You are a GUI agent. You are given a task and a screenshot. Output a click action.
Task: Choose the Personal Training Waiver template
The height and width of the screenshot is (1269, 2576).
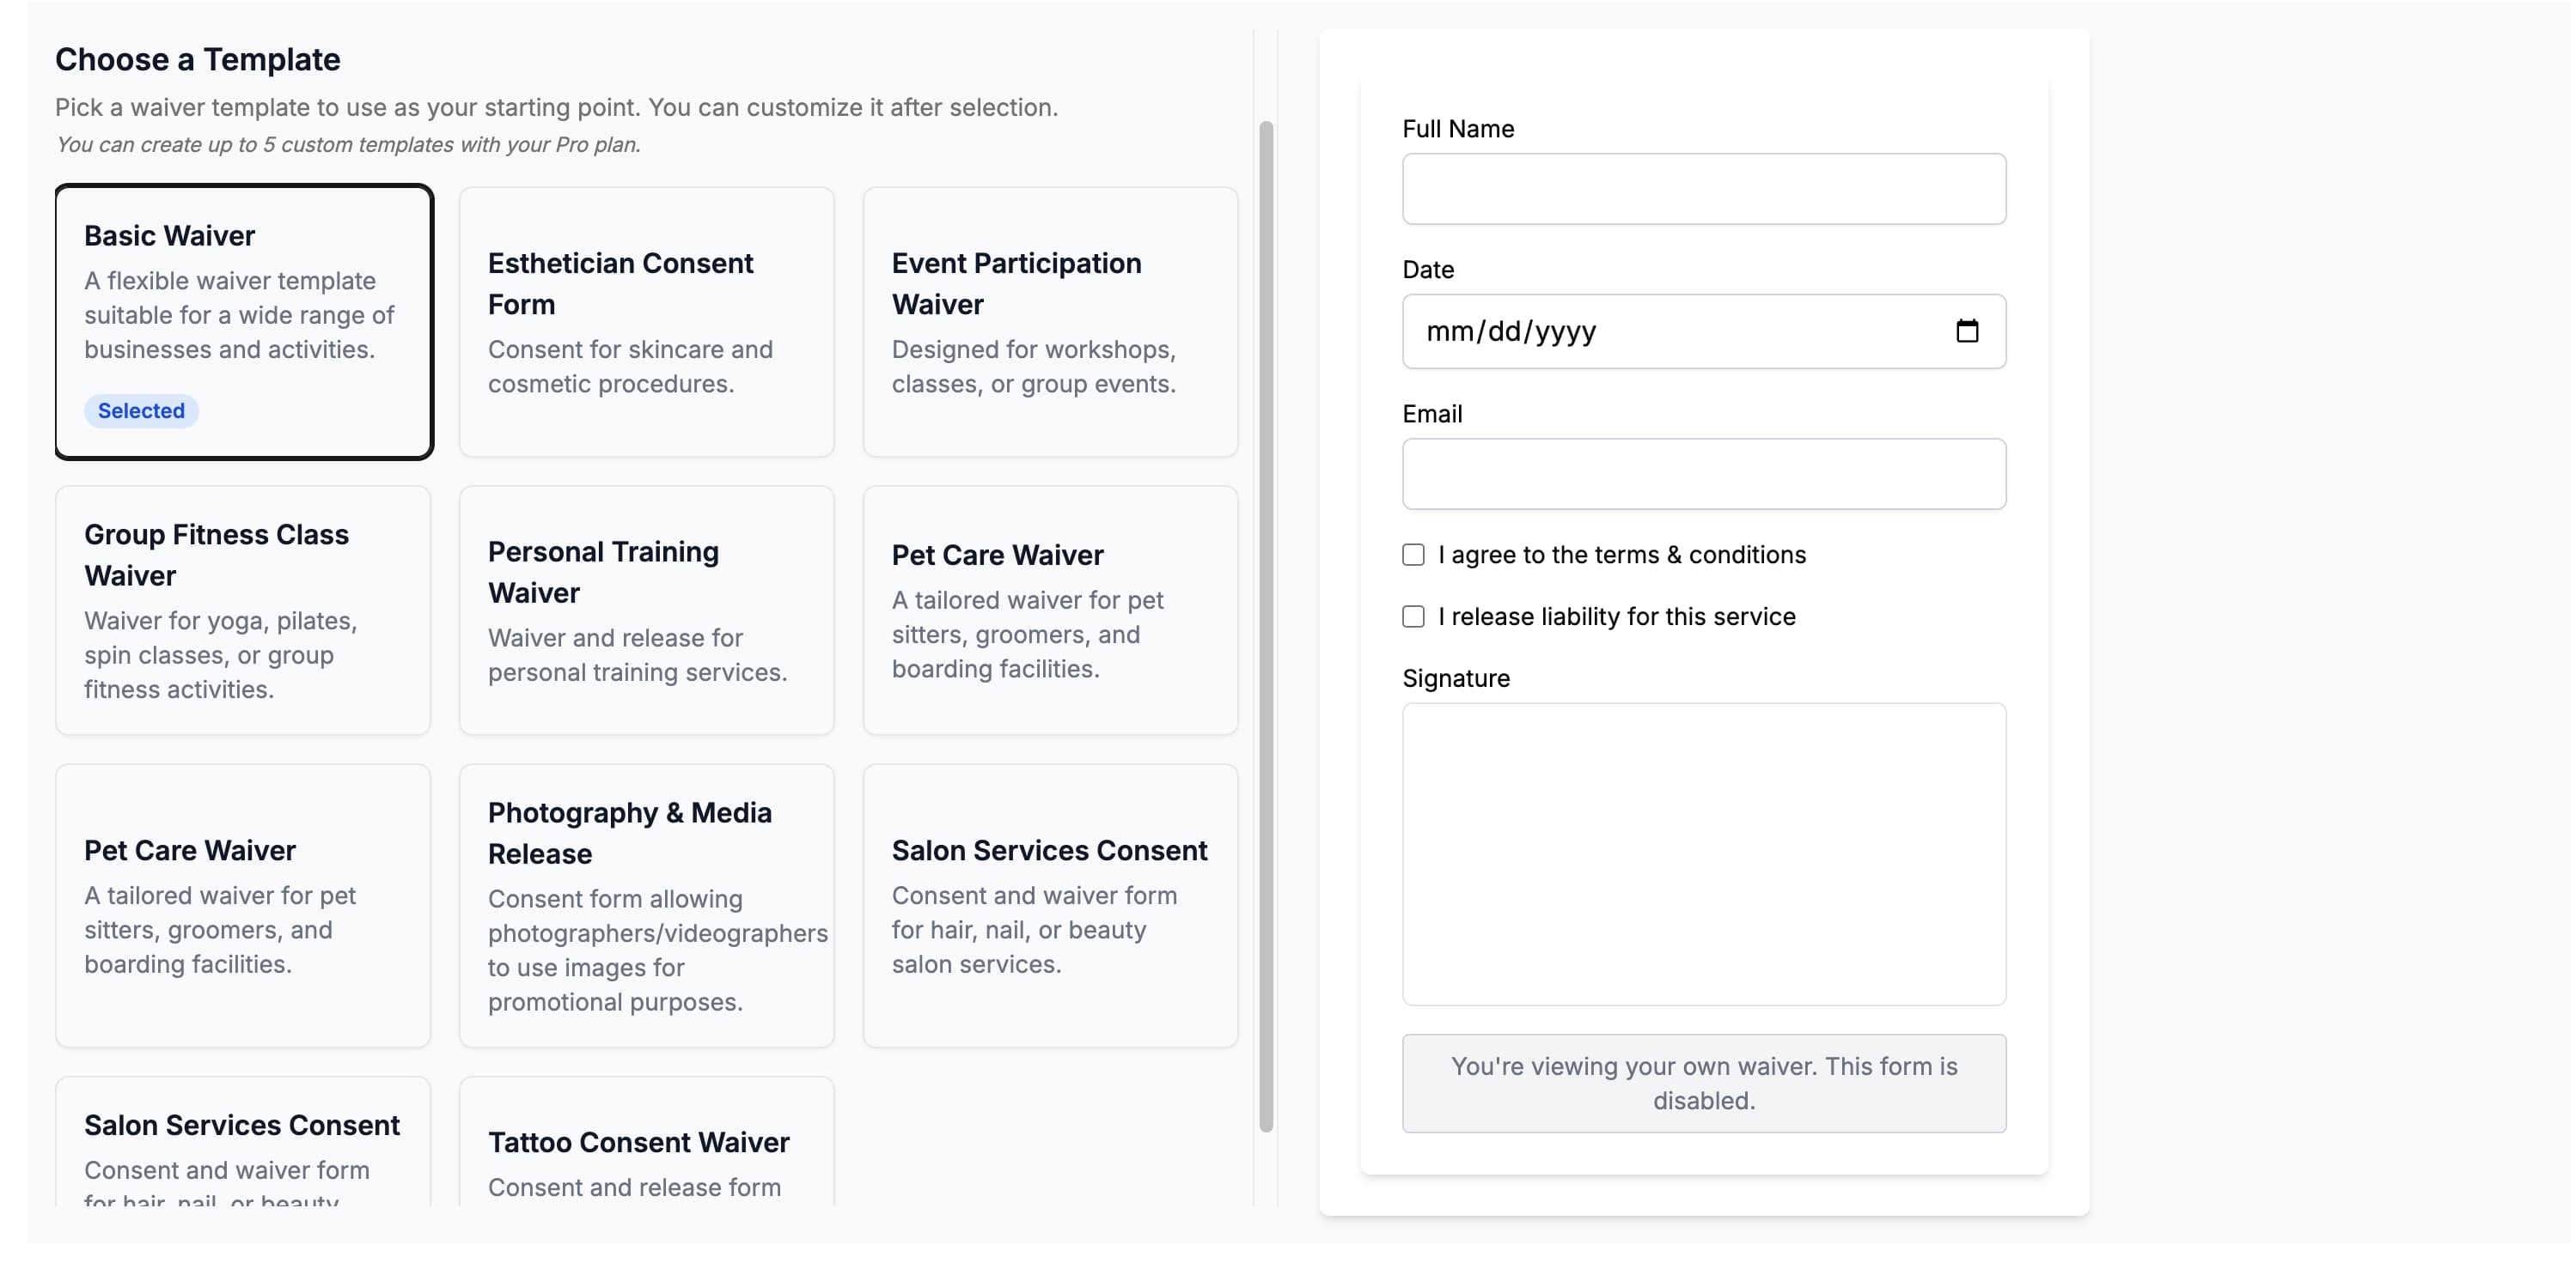646,610
